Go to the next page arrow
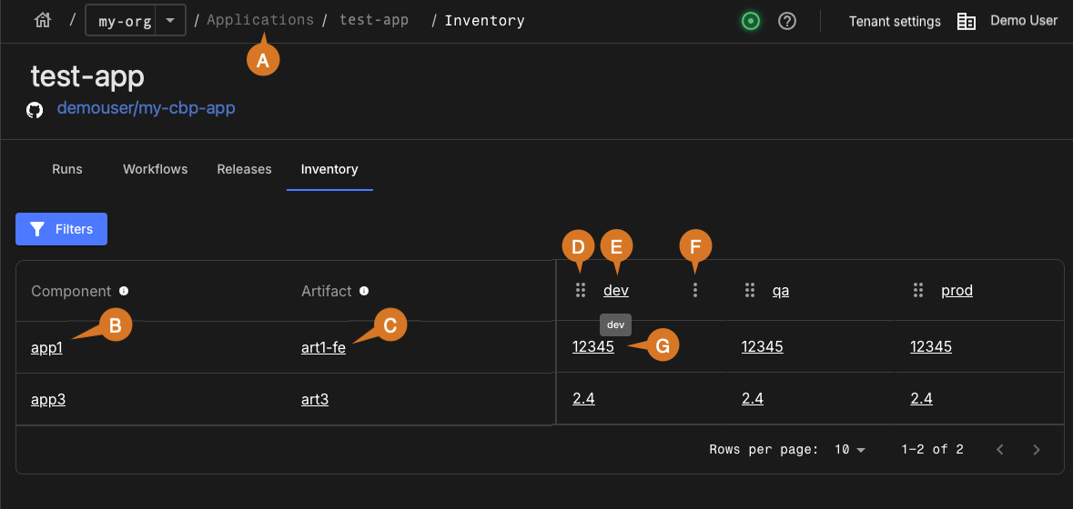Viewport: 1073px width, 509px height. 1036,450
